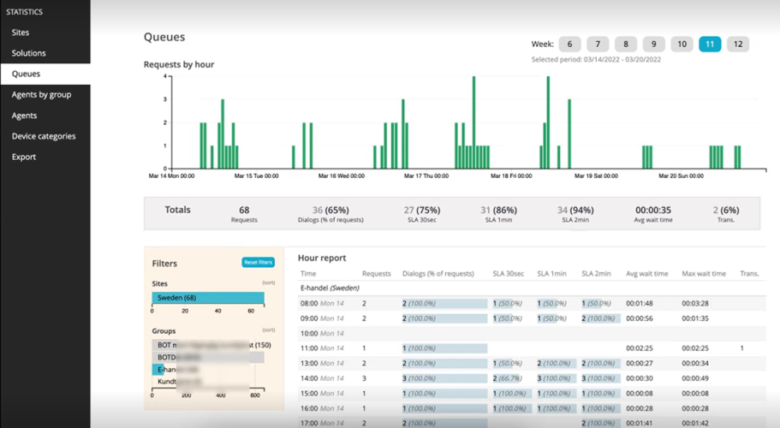Viewport: 780px width, 428px height.
Task: Click the Max wait time column header
Action: pos(704,273)
